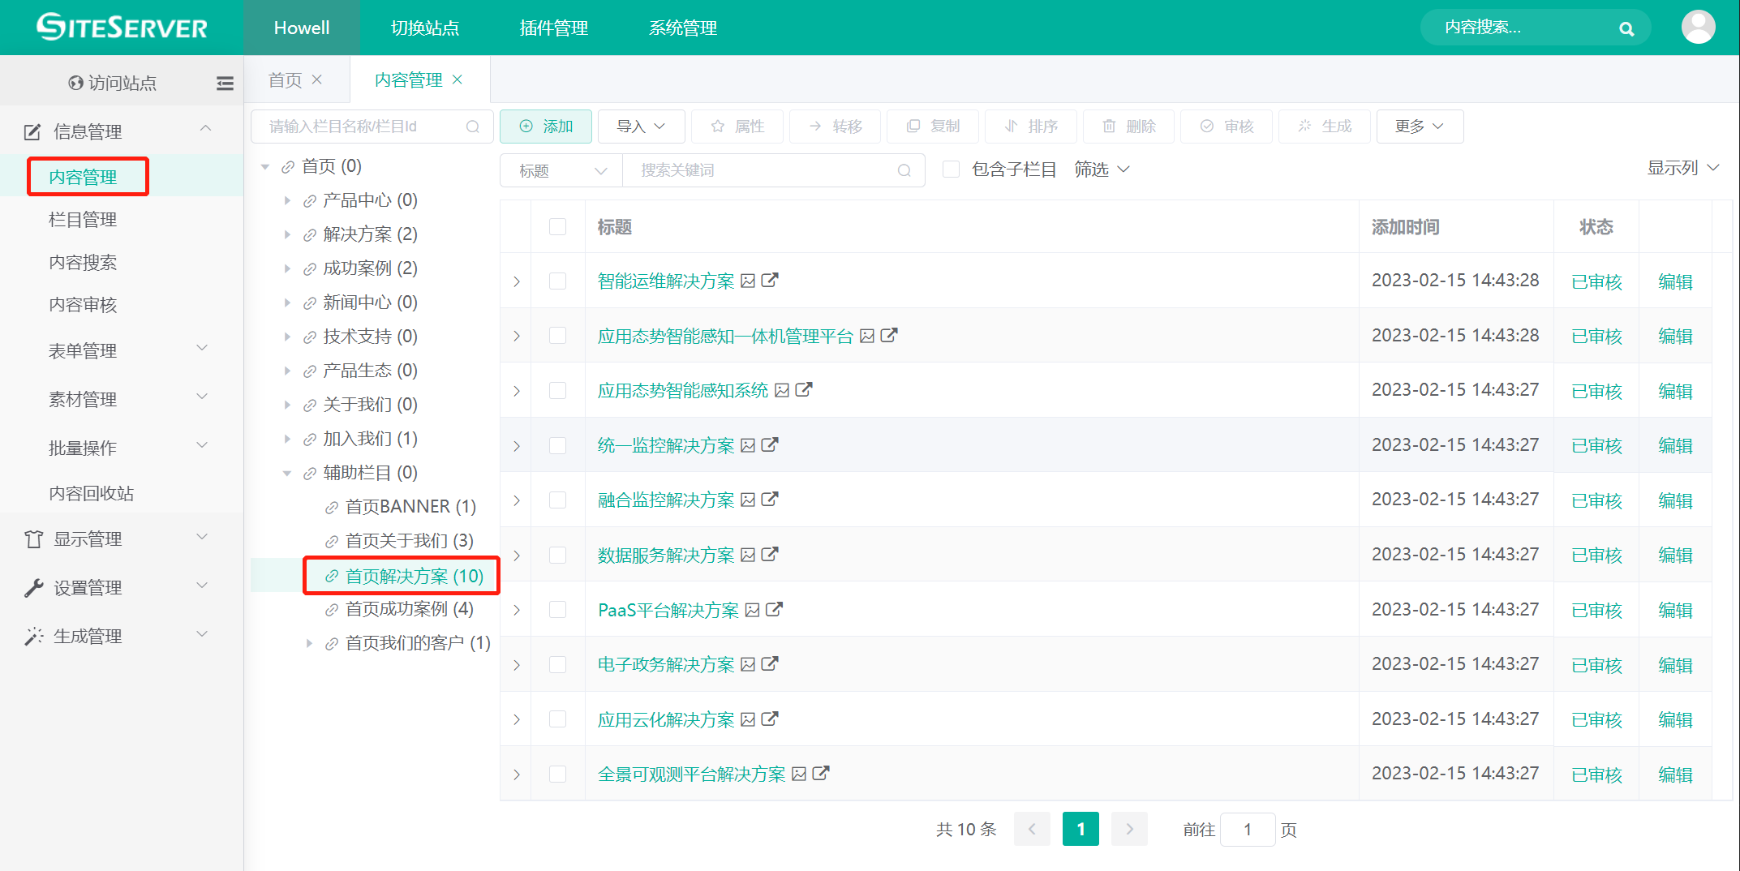1740x871 pixels.
Task: Click page 1 pagination button
Action: tap(1081, 829)
